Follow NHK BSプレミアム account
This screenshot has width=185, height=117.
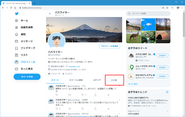pos(163,76)
